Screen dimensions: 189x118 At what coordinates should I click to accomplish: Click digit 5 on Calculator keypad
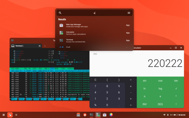[x=107, y=92]
